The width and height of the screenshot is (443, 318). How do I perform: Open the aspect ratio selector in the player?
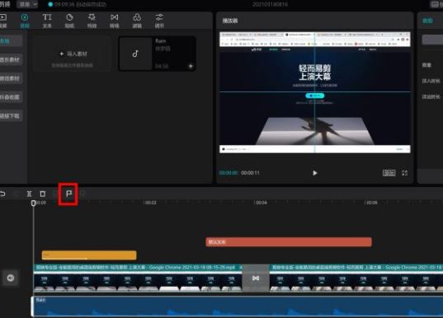pyautogui.click(x=389, y=173)
